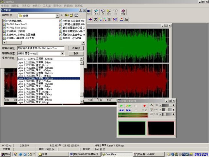Click the second multicolor squares effect icon
Screen dimensions: 209x157
tap(105, 20)
